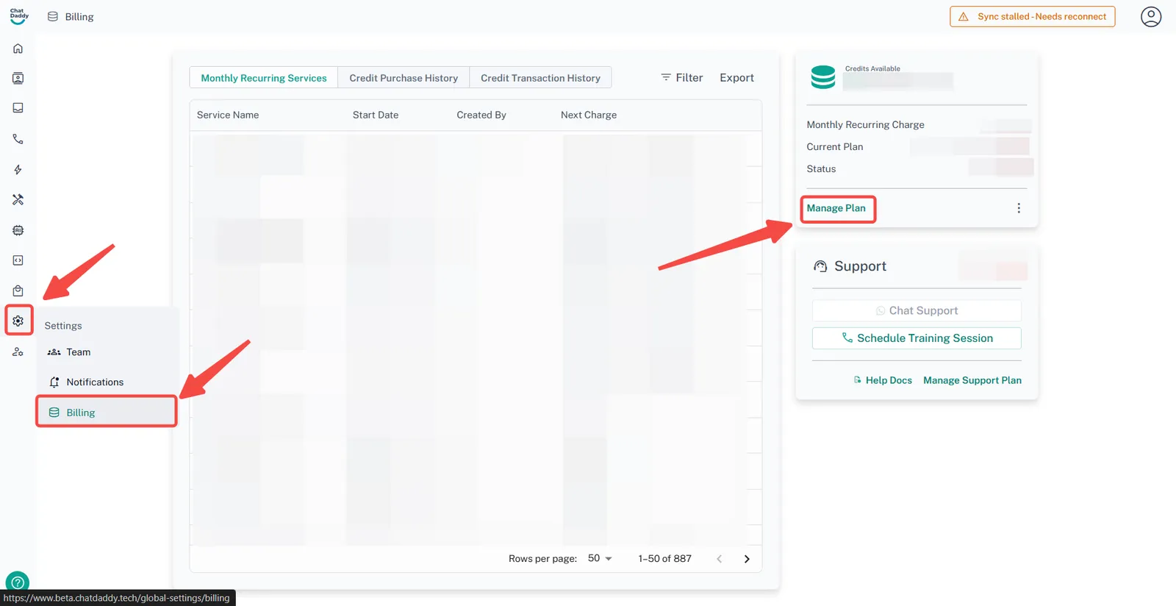Click the Sync stalled reconnect warning

1032,16
